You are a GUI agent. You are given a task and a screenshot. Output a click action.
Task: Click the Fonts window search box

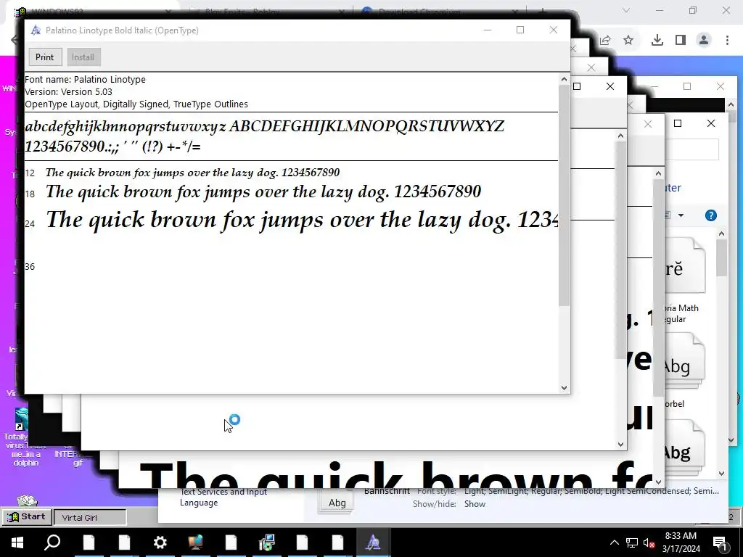(x=691, y=150)
